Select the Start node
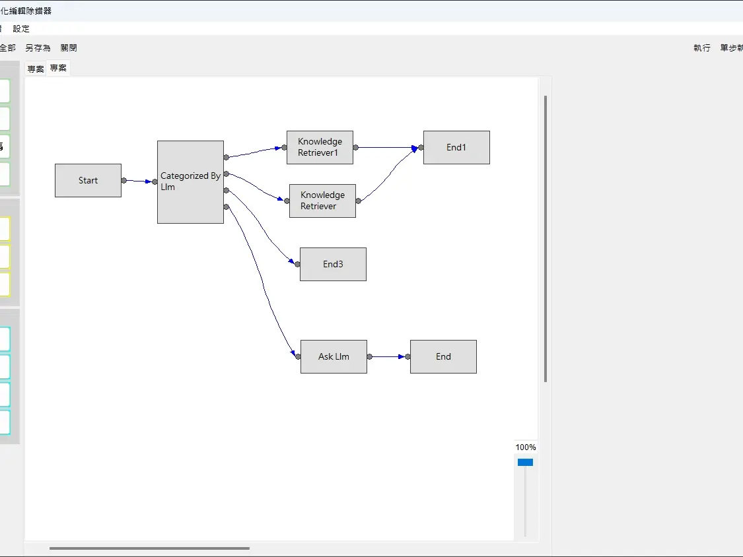 [88, 180]
